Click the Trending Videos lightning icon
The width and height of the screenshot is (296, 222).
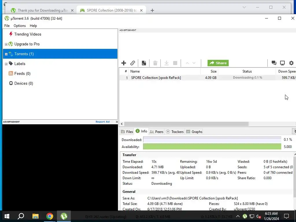click(11, 34)
